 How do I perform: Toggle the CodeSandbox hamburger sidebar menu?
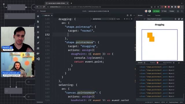coord(38,11)
